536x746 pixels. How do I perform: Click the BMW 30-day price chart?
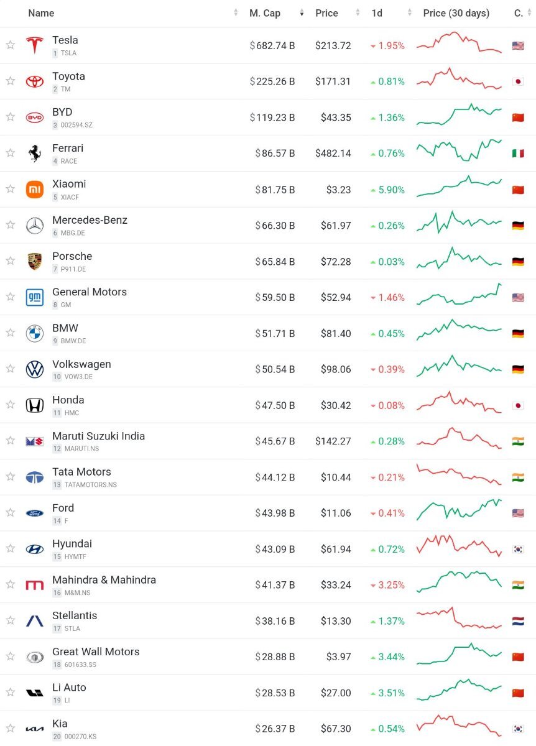tap(459, 329)
